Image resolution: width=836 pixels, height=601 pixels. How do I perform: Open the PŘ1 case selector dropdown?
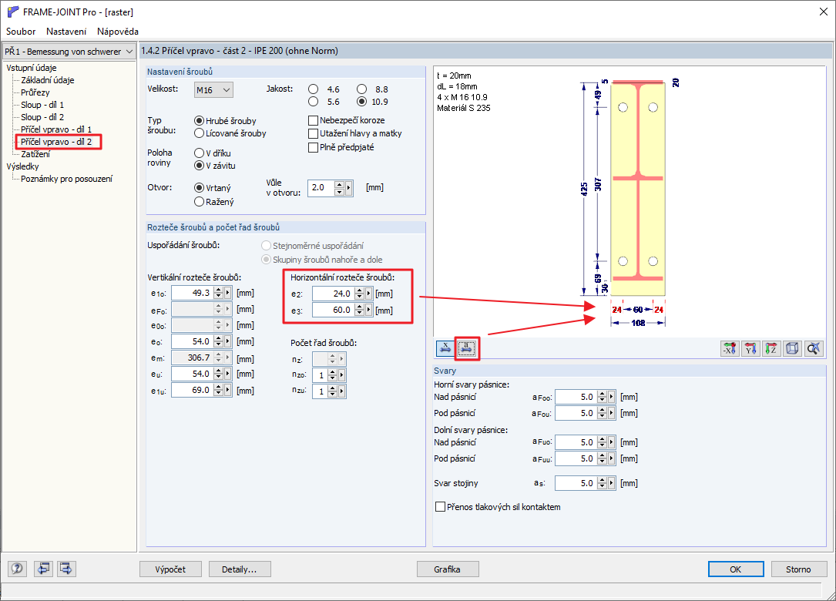click(69, 52)
